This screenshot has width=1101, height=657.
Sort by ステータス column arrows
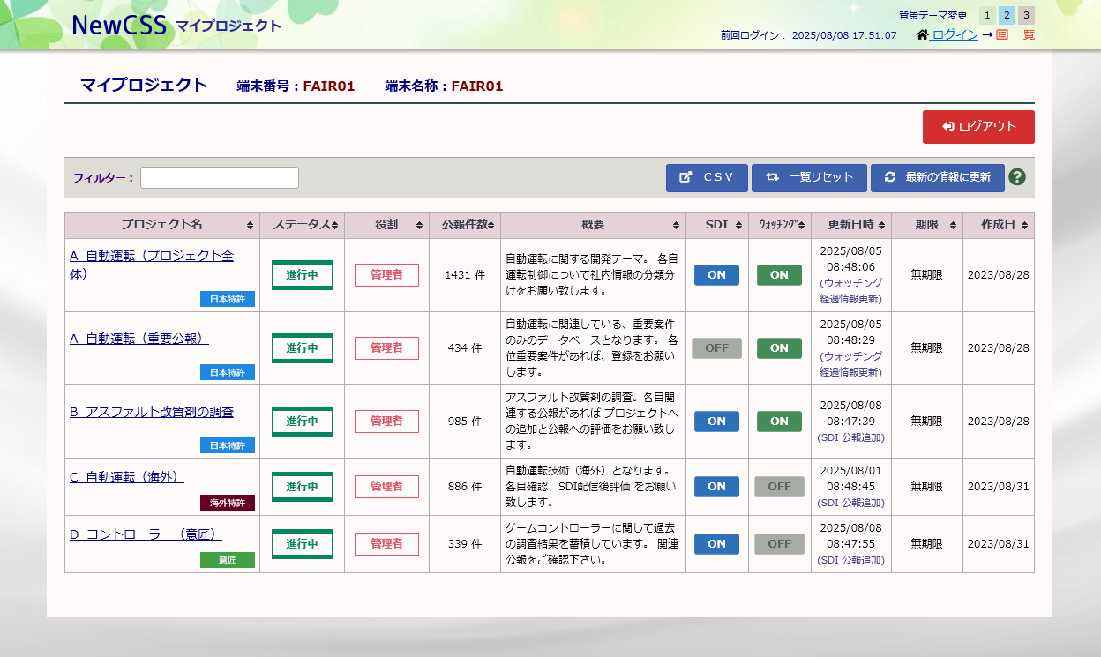335,226
